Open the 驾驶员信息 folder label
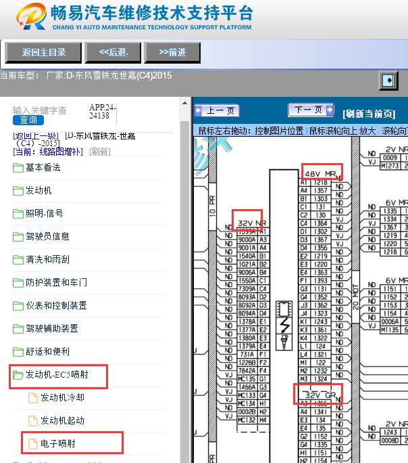Image resolution: width=408 pixels, height=463 pixels. tap(47, 236)
